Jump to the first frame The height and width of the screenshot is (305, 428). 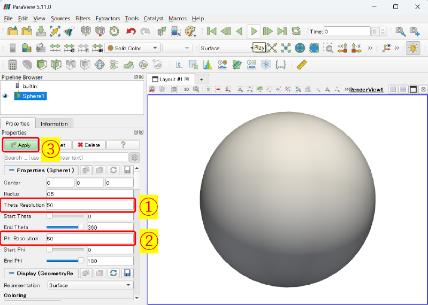click(x=211, y=32)
